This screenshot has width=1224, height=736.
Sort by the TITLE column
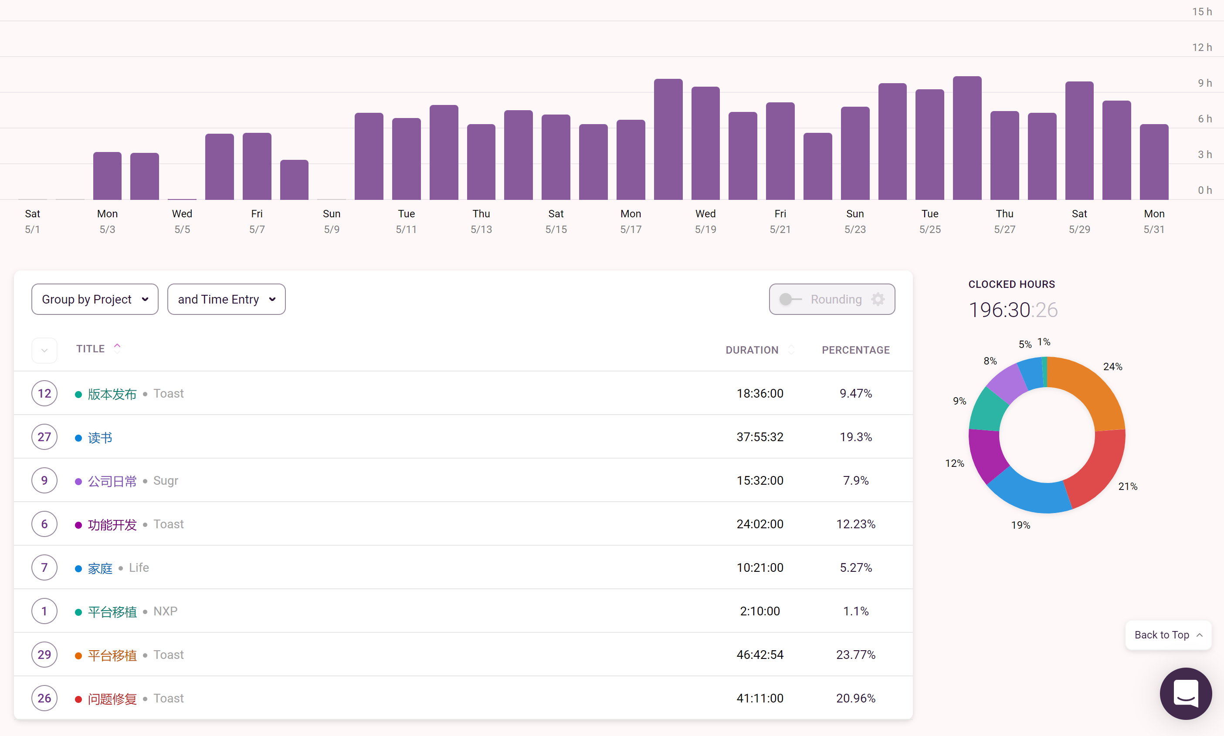[x=98, y=349]
